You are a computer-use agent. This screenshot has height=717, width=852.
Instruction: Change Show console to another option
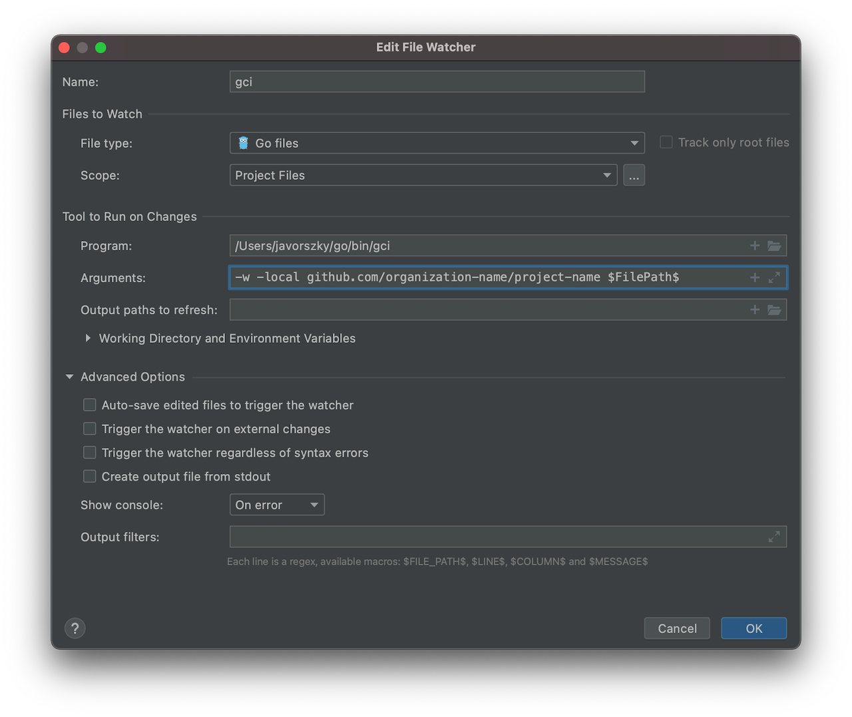[276, 505]
